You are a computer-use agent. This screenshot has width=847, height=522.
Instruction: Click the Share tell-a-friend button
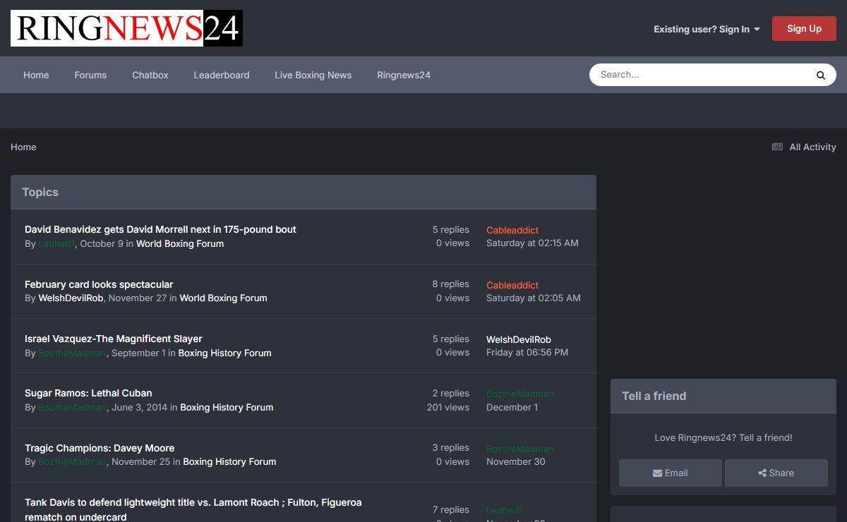(776, 473)
